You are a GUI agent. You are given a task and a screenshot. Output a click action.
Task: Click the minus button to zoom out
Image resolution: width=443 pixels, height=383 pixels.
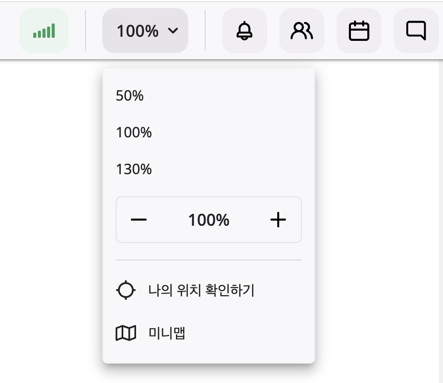pyautogui.click(x=139, y=220)
